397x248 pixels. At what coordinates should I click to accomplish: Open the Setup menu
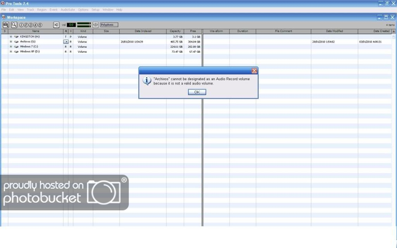(x=95, y=10)
